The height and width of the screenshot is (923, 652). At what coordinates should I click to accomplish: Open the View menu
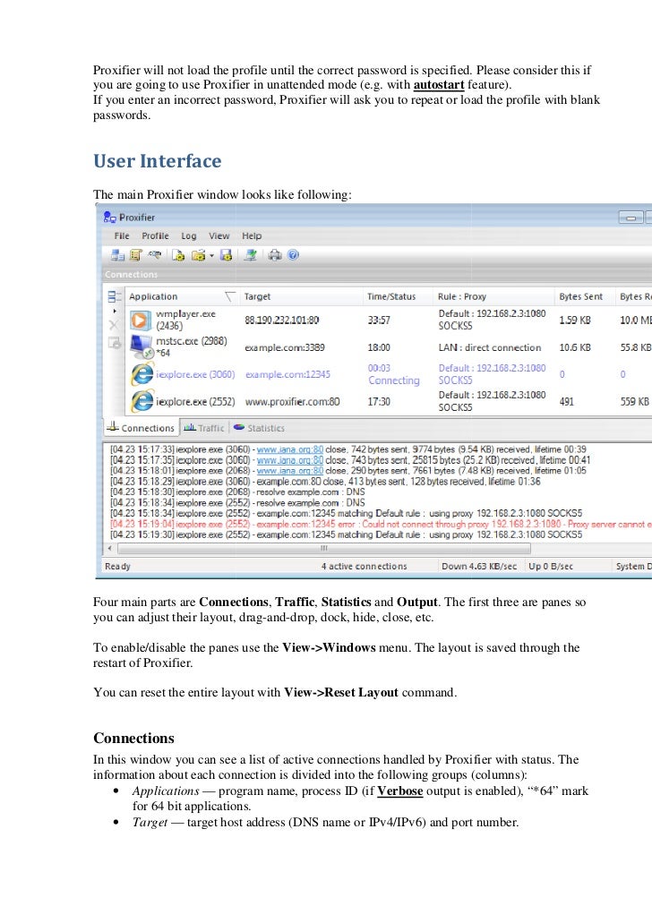tap(219, 235)
